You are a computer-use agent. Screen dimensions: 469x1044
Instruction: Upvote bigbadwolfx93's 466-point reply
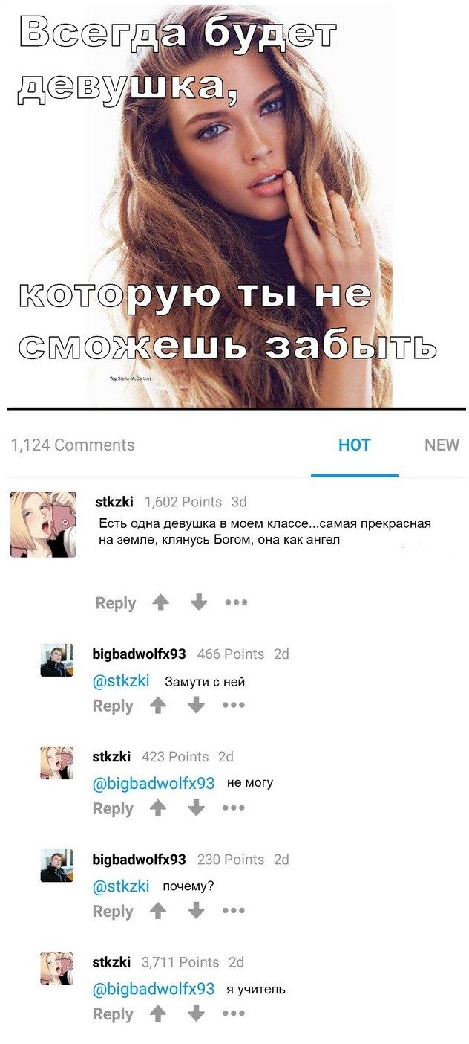coord(158,706)
